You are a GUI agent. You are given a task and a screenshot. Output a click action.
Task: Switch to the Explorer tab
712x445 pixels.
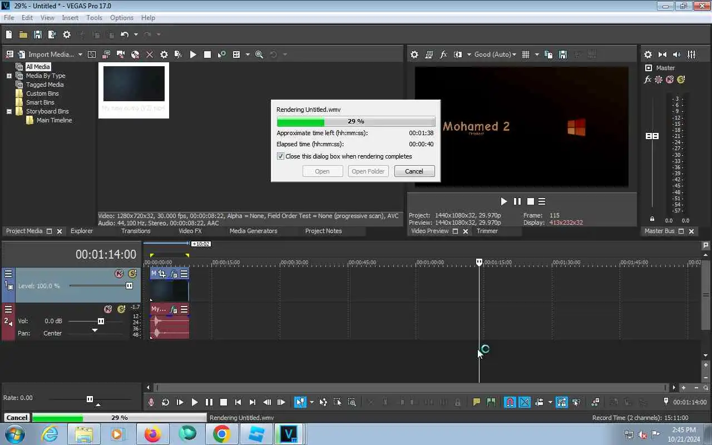82,231
